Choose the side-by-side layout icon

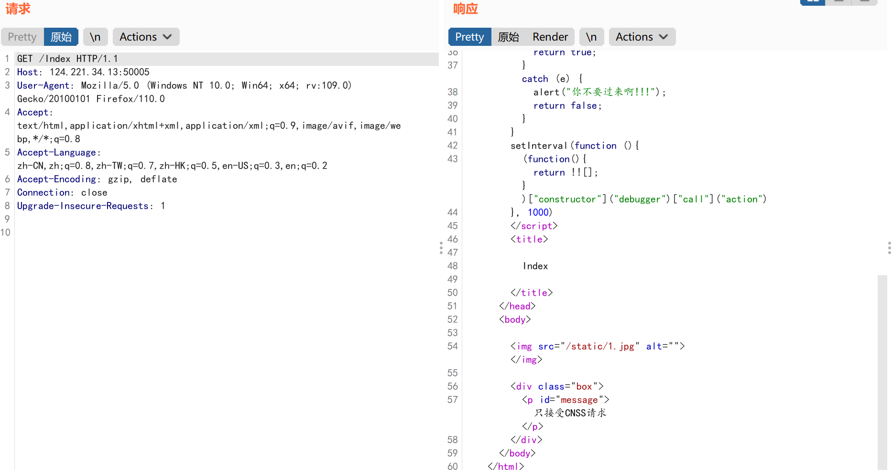[813, 2]
